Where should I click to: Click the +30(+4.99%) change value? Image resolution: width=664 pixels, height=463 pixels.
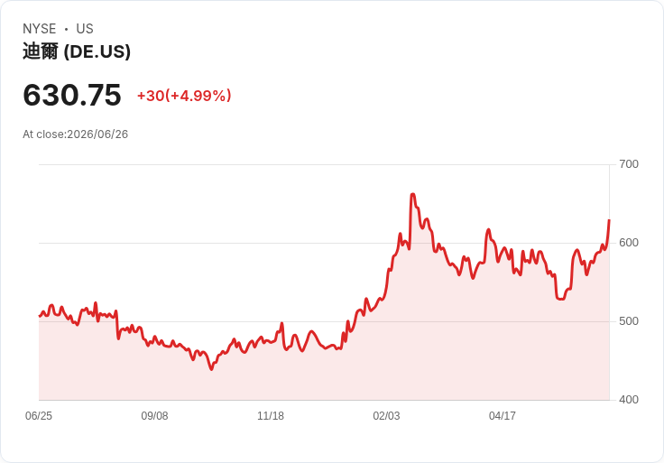pos(184,96)
